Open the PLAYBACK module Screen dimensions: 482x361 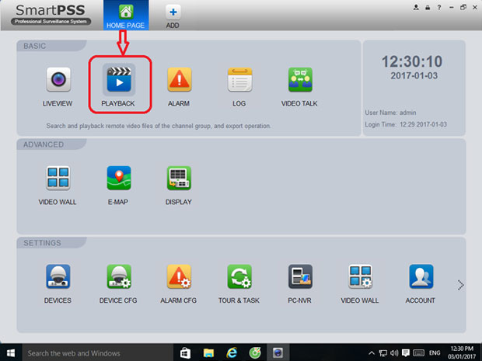(x=119, y=80)
